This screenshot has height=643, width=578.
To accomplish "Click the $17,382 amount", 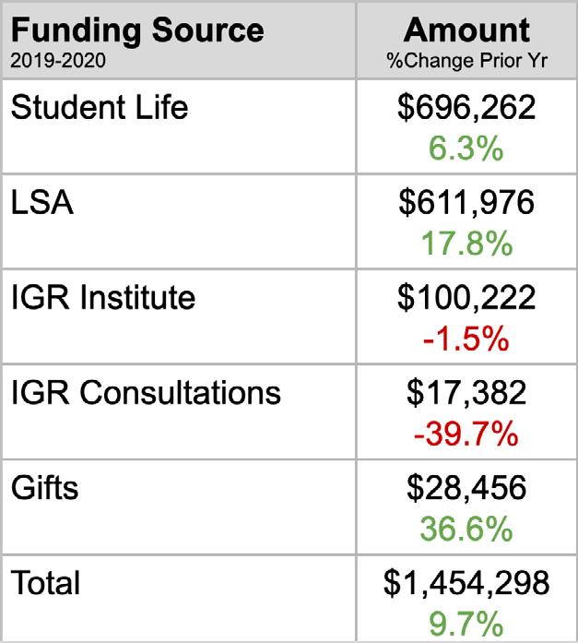I will tap(466, 393).
